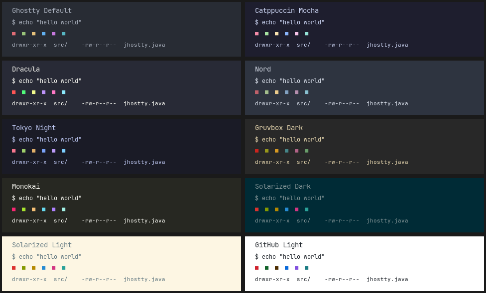Click -rw-r--r-- in the Monokai preview

tap(99, 220)
